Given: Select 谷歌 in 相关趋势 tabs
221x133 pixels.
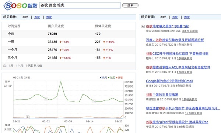Looking at the screenshot, I should 25,17.
